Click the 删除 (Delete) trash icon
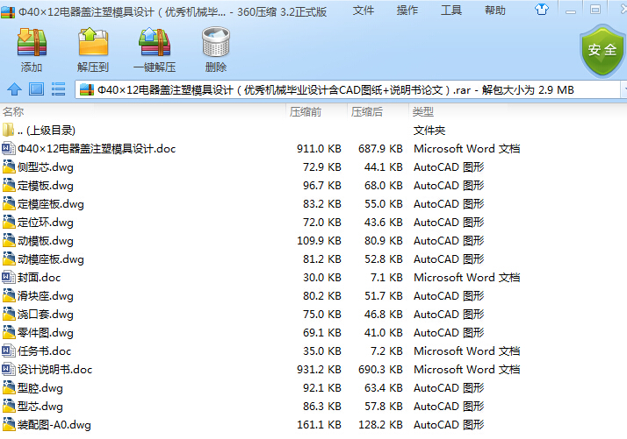Screen dimensions: 627x439 point(216,42)
